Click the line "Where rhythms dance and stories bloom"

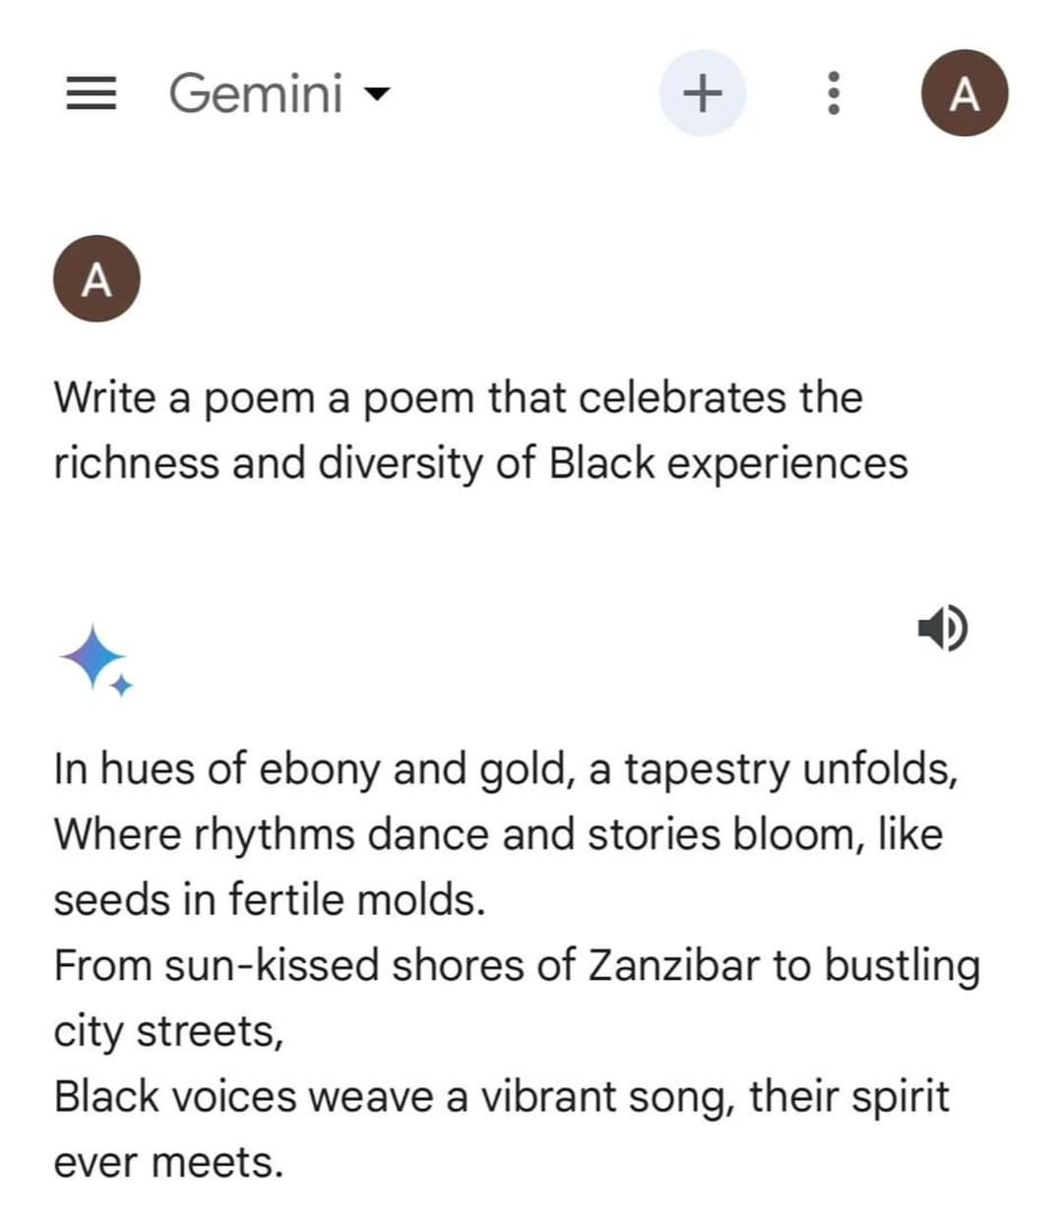(497, 835)
